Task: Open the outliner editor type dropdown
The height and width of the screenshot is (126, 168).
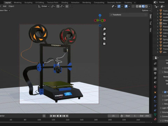Action: tap(156, 7)
